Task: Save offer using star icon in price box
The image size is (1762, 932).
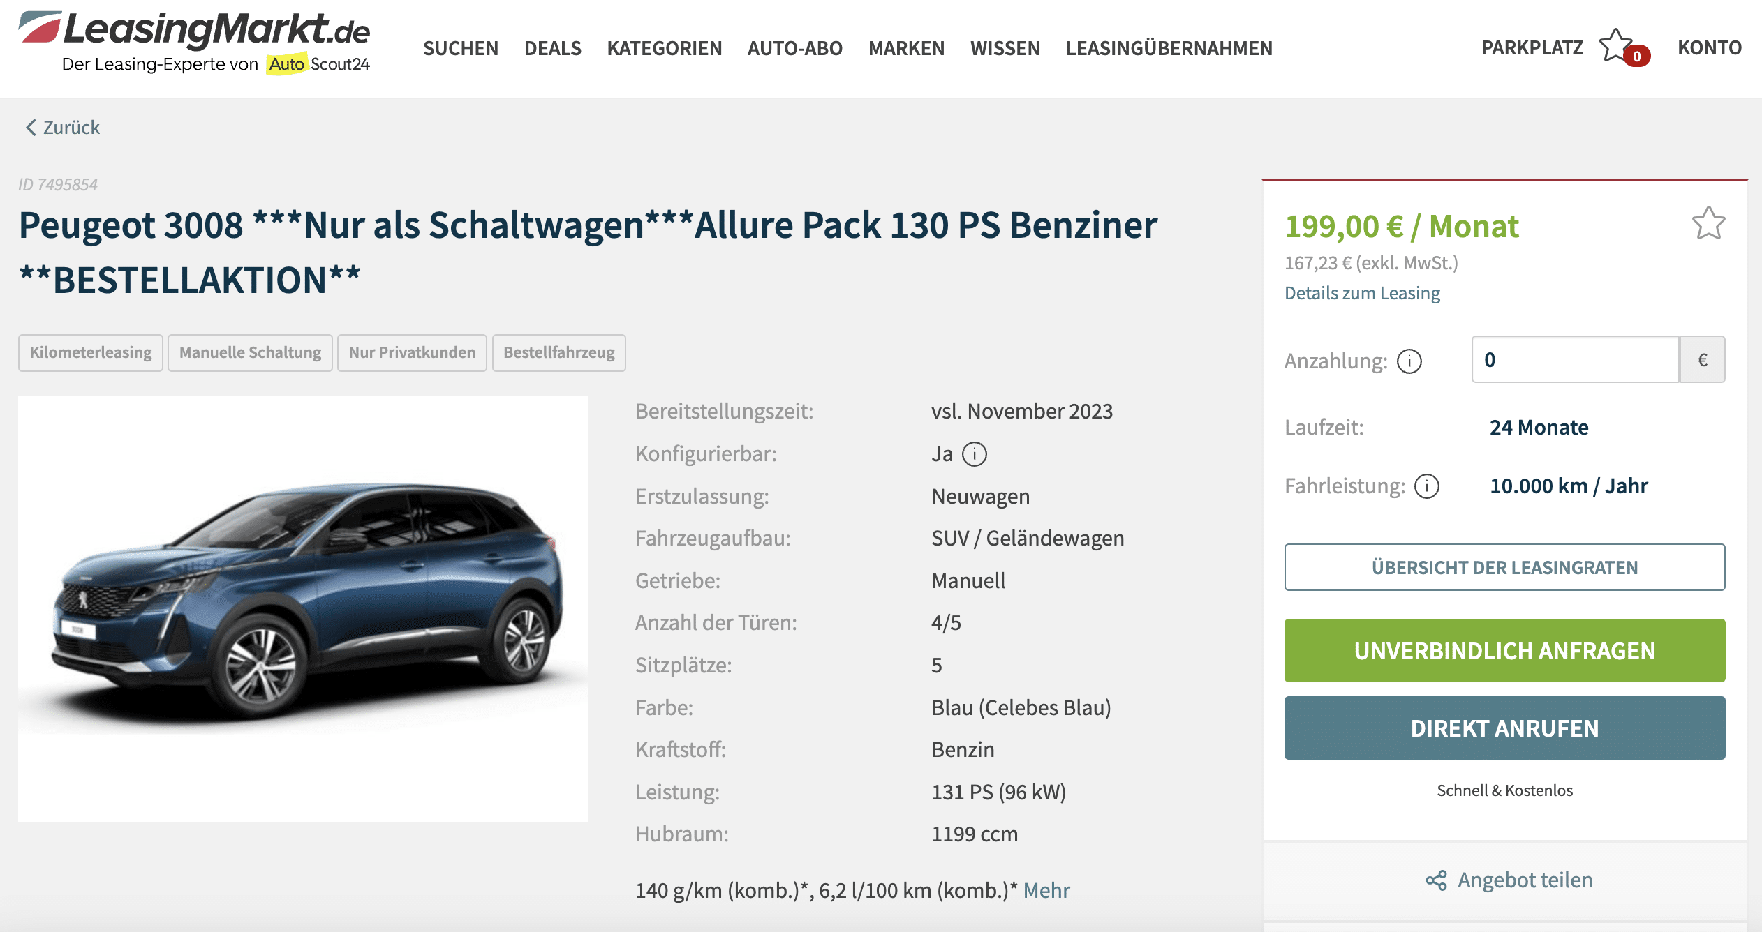Action: pyautogui.click(x=1708, y=223)
